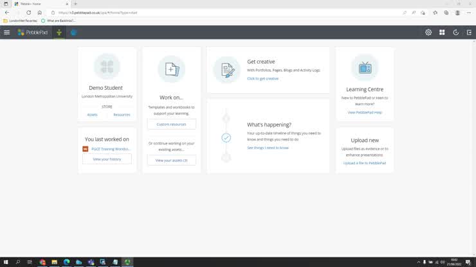Click the 'Click to get creative' link

tap(262, 79)
